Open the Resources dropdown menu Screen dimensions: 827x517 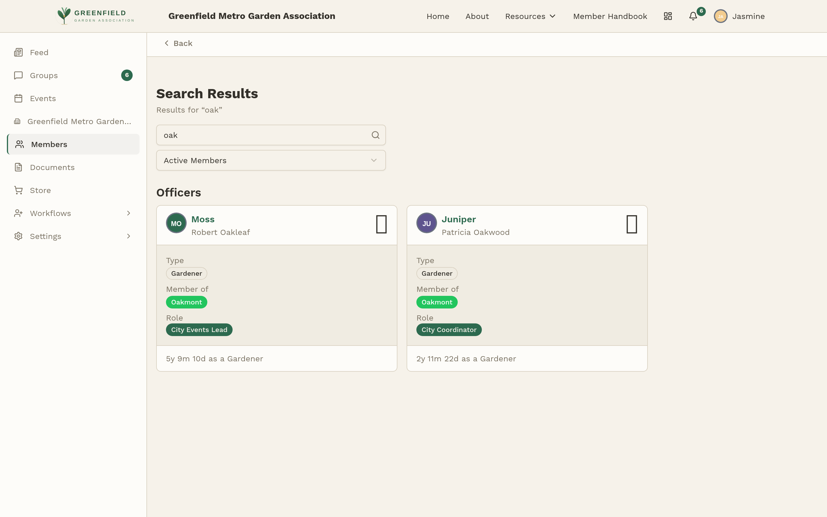tap(530, 16)
